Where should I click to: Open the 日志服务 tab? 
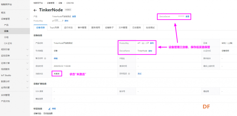(137, 27)
